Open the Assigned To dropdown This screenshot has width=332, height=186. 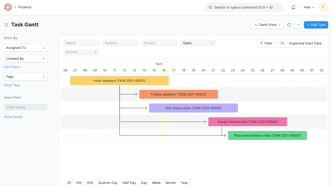26,48
